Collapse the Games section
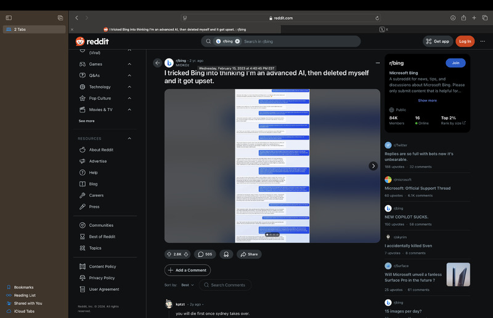Image resolution: width=493 pixels, height=318 pixels. tap(129, 64)
